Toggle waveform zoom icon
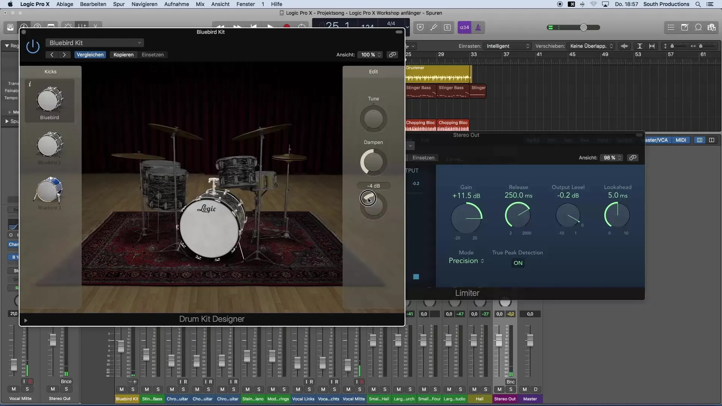The width and height of the screenshot is (722, 406). 625,46
